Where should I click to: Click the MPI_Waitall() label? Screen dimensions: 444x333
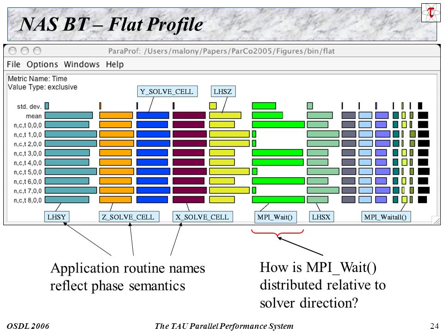coord(386,217)
